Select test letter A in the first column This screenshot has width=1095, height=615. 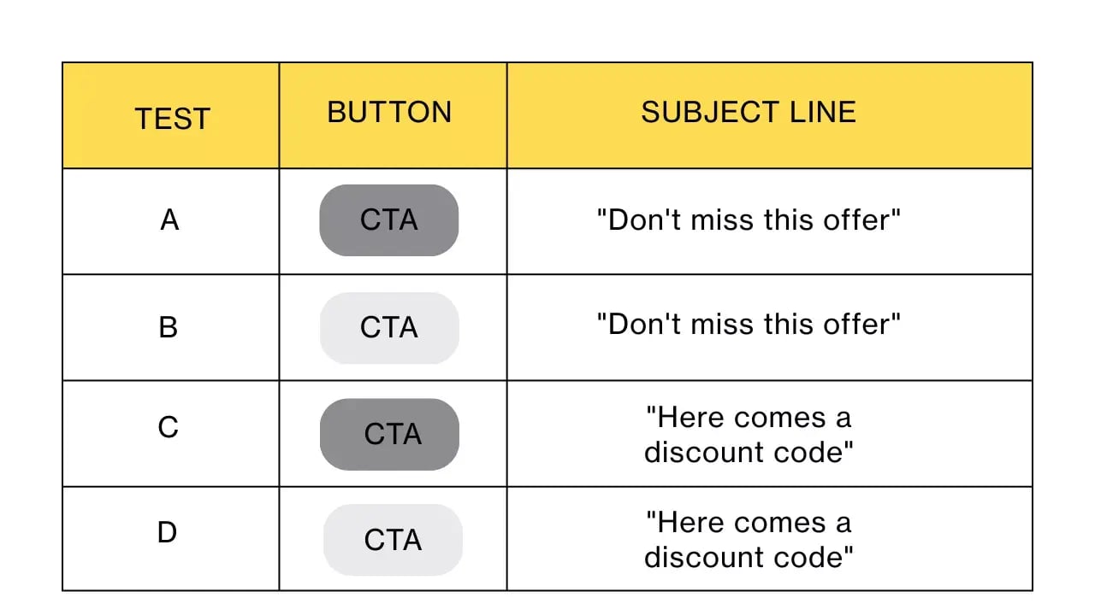(x=169, y=220)
